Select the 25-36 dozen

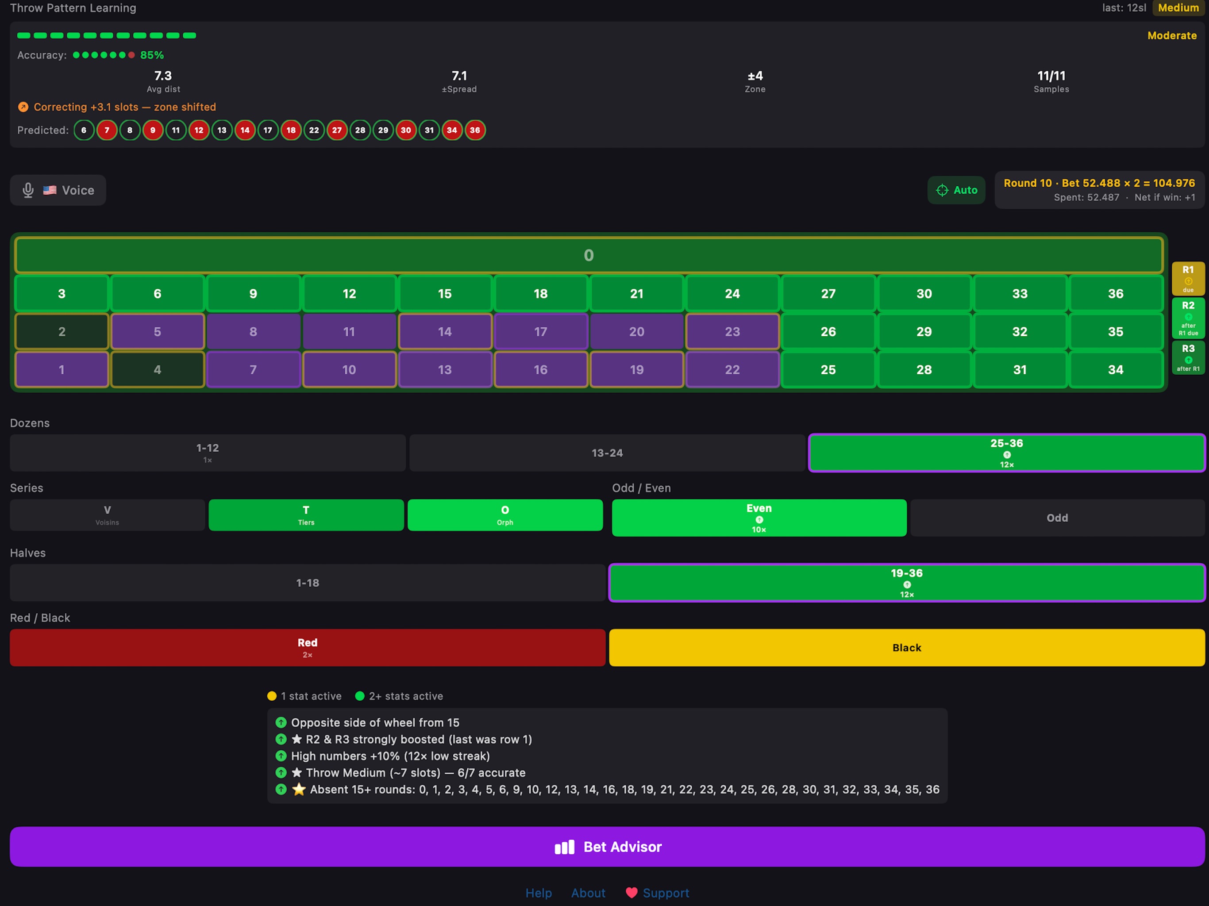[x=1006, y=453]
